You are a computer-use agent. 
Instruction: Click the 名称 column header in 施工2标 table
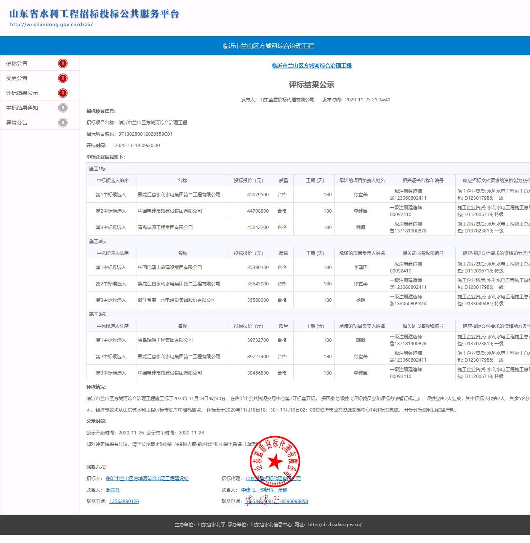tap(182, 253)
